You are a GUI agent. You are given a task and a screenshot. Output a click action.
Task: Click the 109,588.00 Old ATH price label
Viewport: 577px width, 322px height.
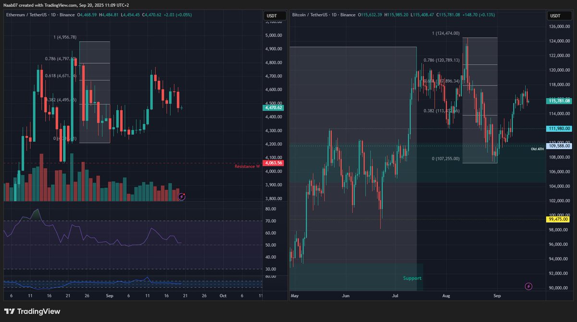pyautogui.click(x=559, y=146)
